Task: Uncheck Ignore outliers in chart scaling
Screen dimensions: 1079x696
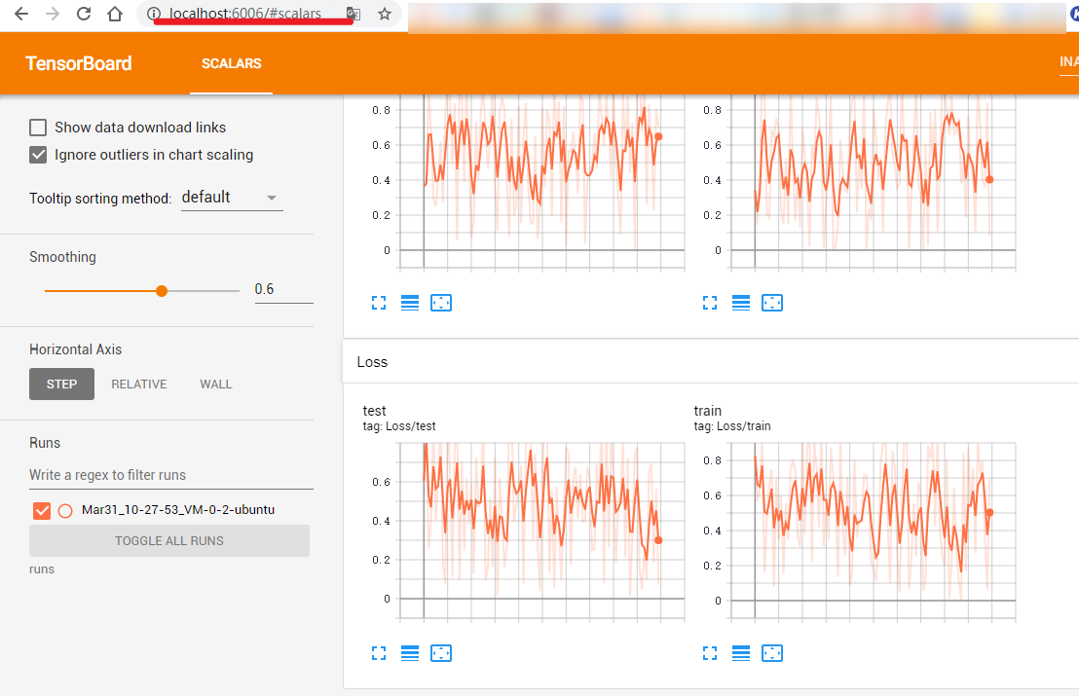Action: (38, 155)
